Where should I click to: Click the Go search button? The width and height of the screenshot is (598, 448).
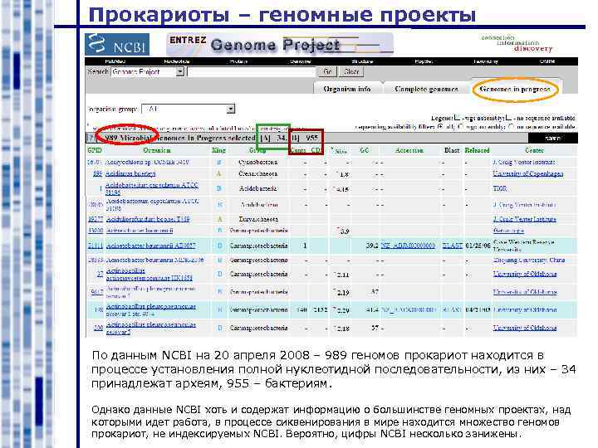[x=327, y=71]
